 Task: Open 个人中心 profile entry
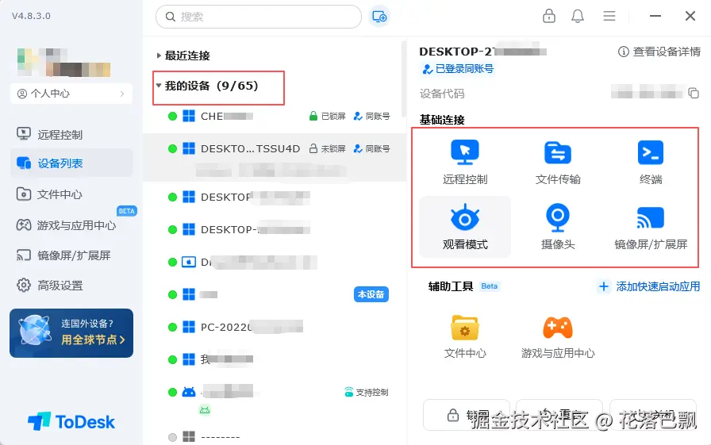click(71, 94)
